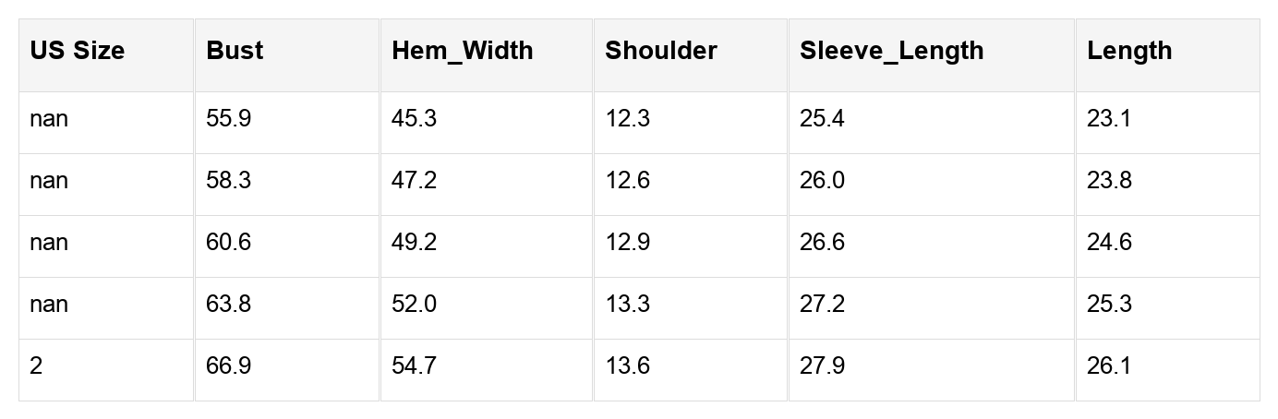Click the Length column header

[x=1129, y=51]
